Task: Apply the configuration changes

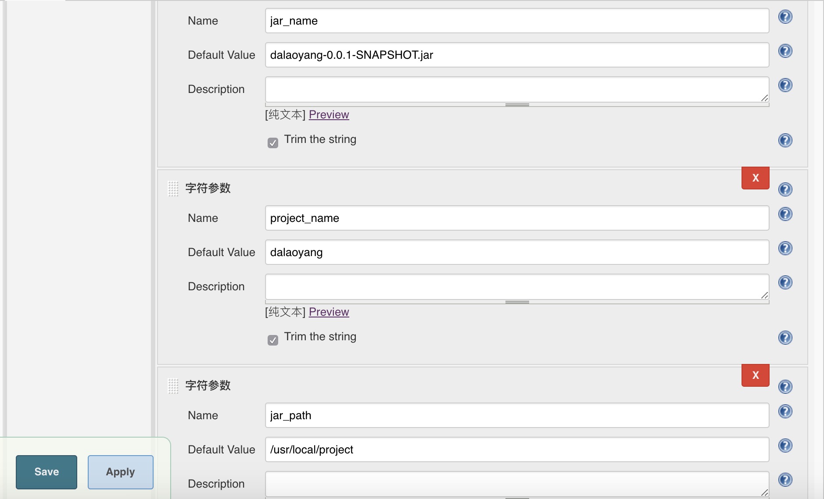Action: (x=120, y=472)
